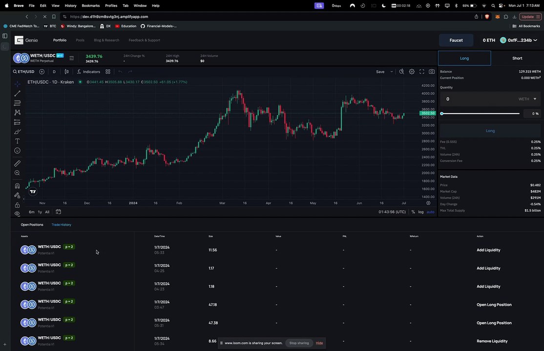The image size is (544, 351).
Task: Select the brush drawing tool
Action: [17, 132]
